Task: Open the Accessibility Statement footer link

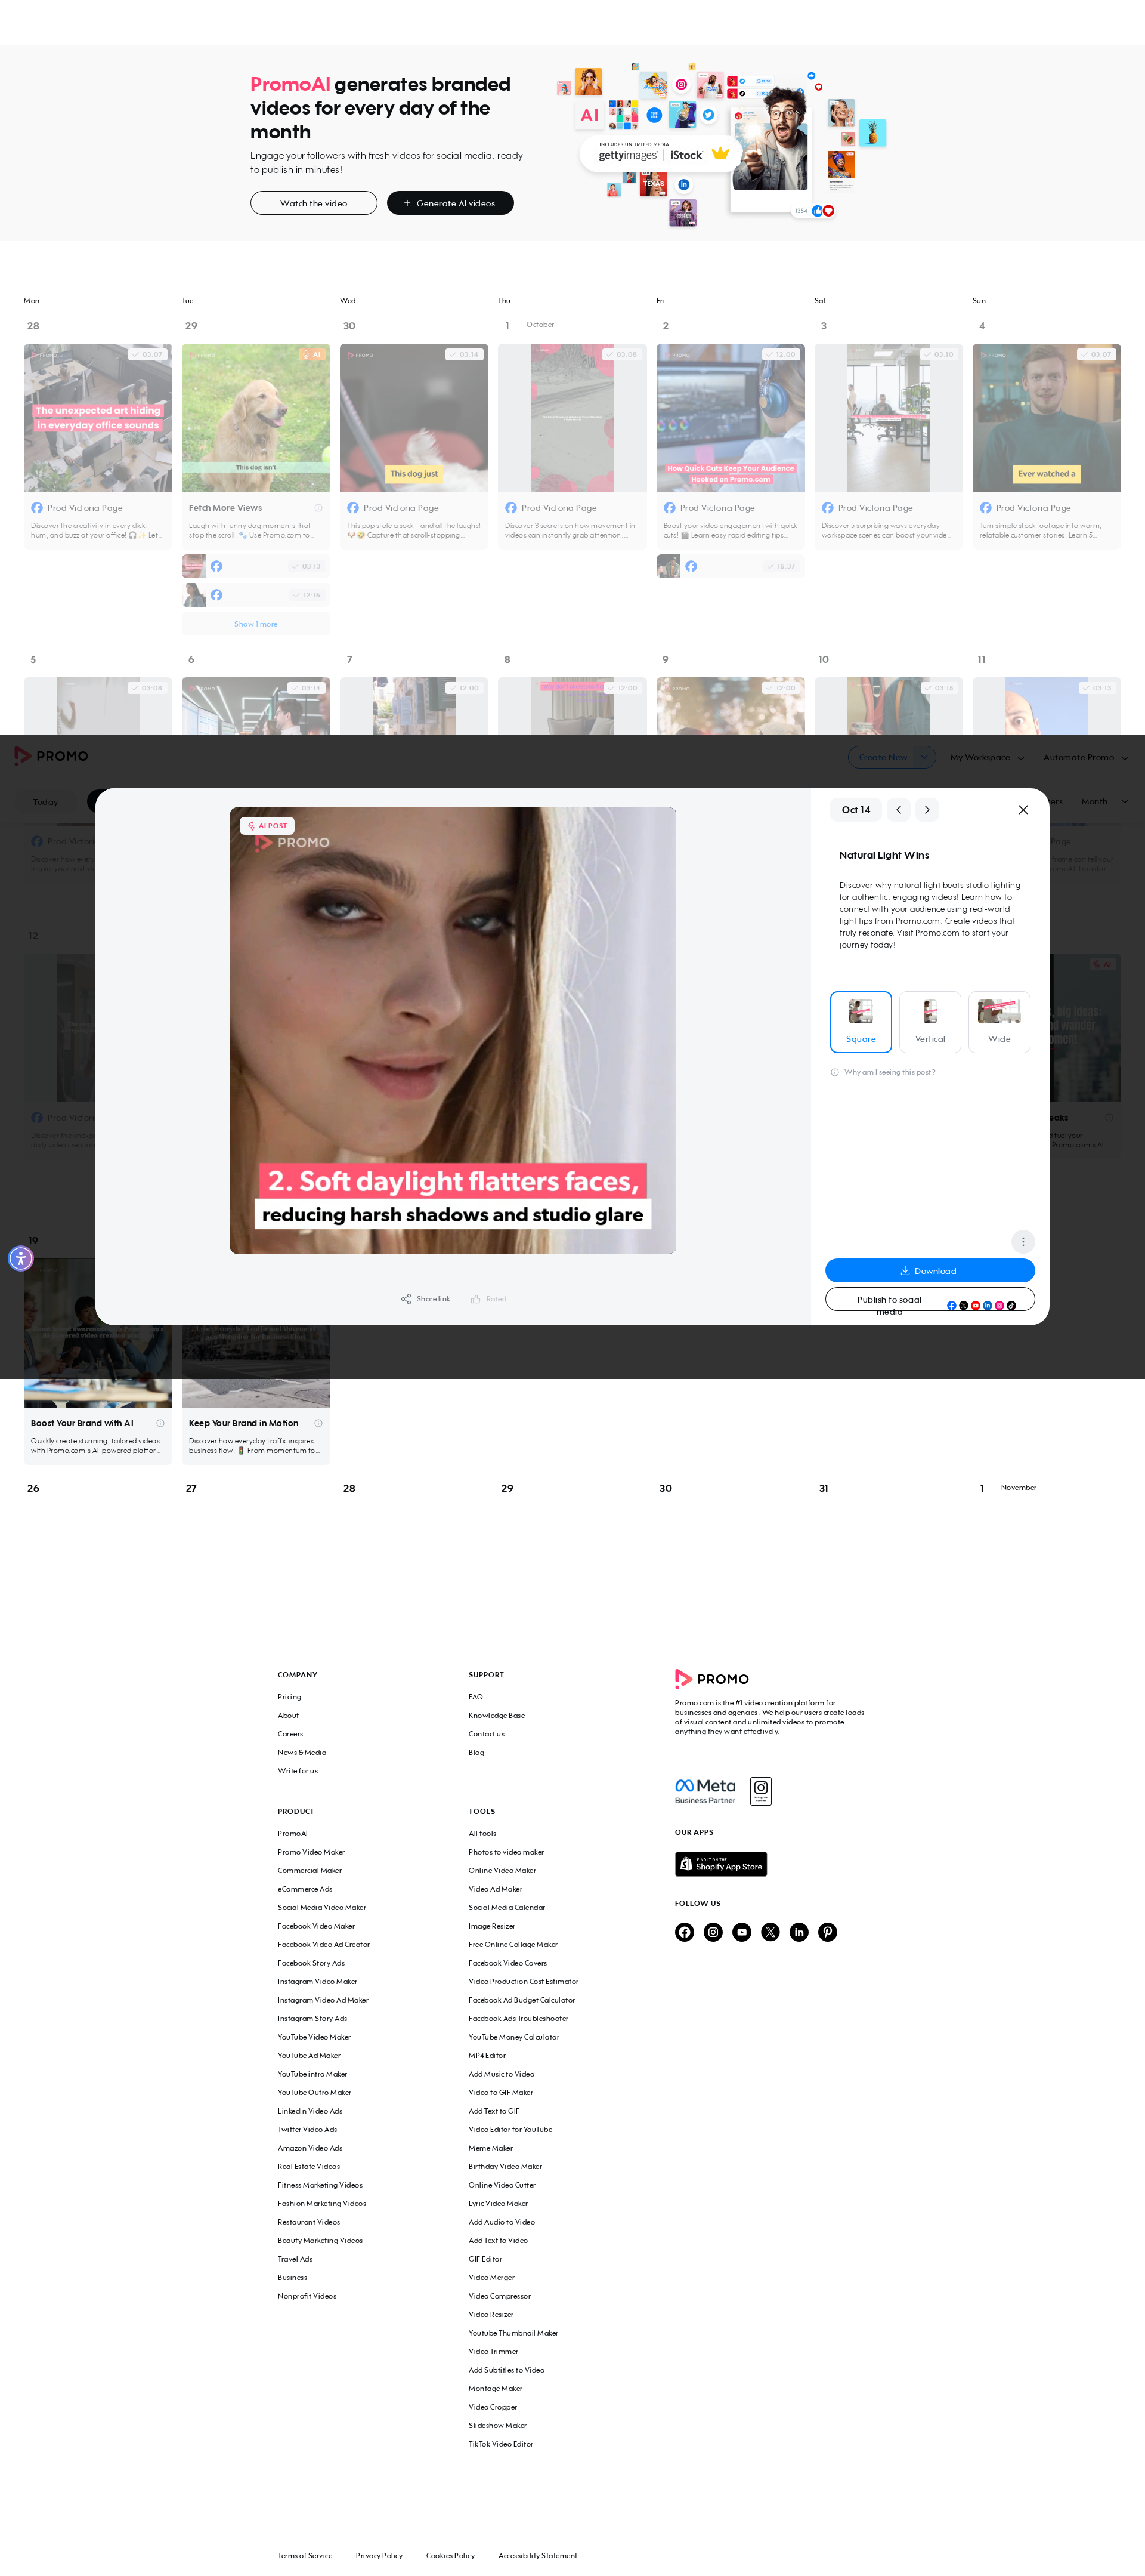Action: [x=537, y=2556]
